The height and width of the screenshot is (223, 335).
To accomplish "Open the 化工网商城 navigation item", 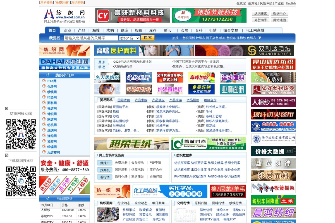I will pyautogui.click(x=255, y=30).
